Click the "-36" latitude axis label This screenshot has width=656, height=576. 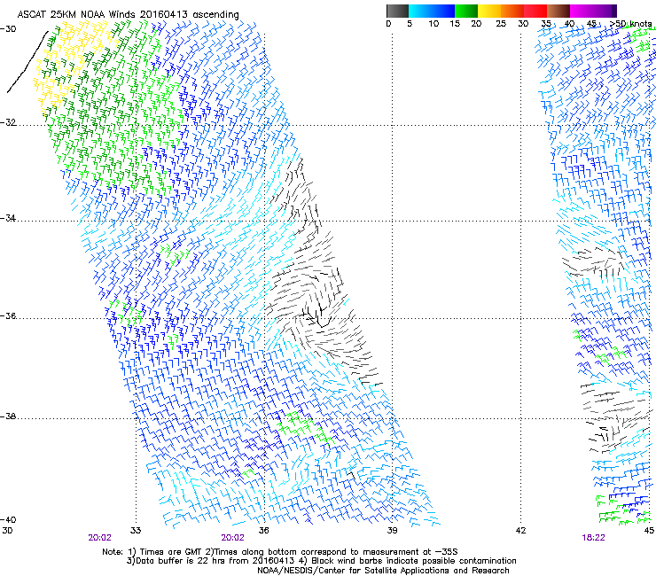(x=9, y=315)
